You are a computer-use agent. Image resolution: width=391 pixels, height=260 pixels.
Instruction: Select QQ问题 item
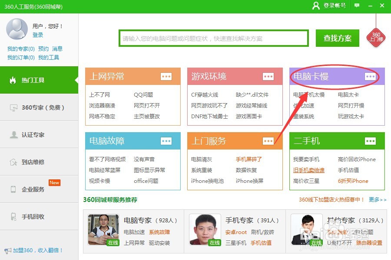click(143, 95)
